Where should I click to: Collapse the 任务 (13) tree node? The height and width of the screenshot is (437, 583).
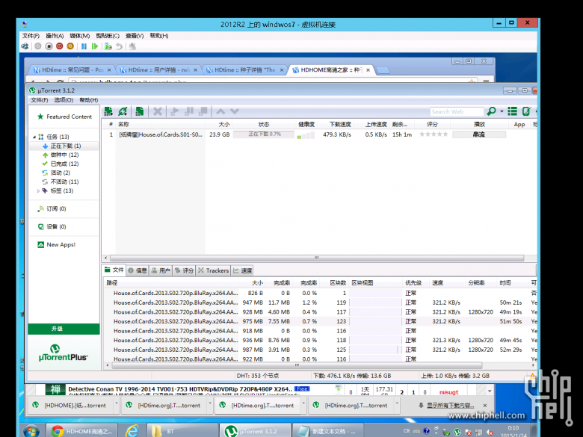tap(34, 137)
